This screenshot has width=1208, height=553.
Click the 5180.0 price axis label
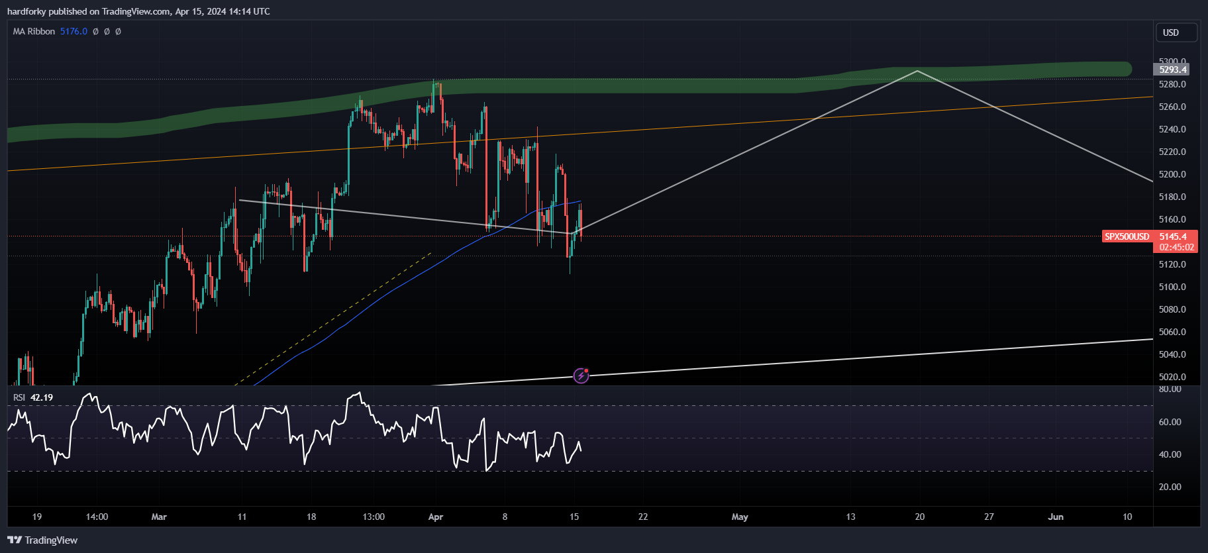(x=1172, y=197)
